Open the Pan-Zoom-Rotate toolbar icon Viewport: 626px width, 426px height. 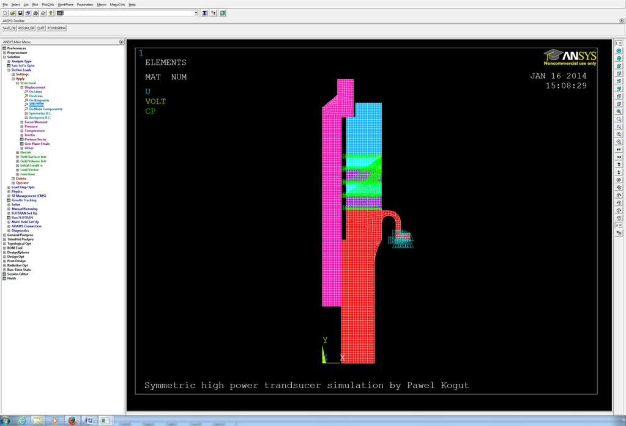(x=28, y=13)
